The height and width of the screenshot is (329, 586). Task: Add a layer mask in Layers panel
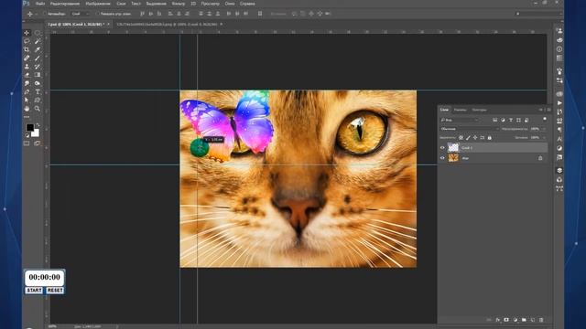point(506,320)
